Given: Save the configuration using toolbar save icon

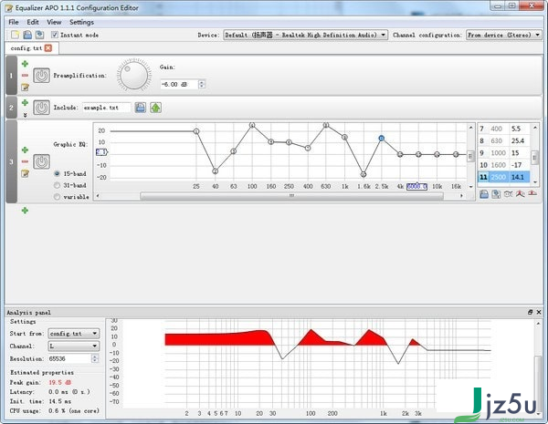Looking at the screenshot, I should point(39,35).
